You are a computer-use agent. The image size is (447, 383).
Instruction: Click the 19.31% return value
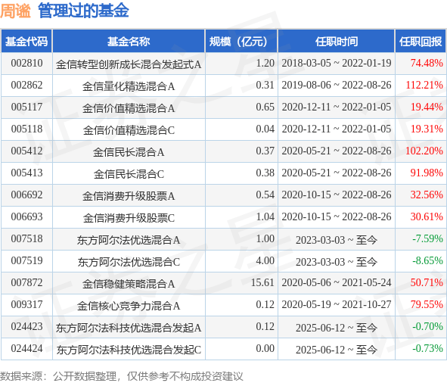(x=427, y=129)
